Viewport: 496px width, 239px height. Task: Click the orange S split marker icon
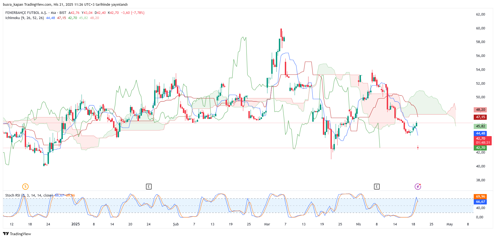click(x=25, y=186)
